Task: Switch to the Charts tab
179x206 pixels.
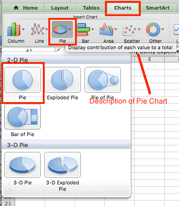Action: (123, 8)
